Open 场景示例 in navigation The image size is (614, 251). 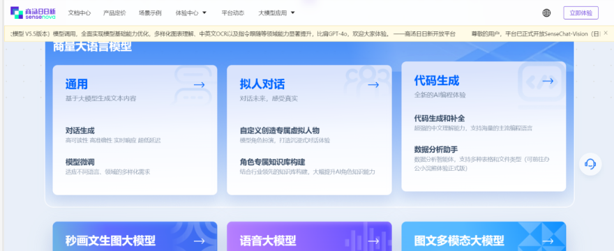[x=150, y=13]
